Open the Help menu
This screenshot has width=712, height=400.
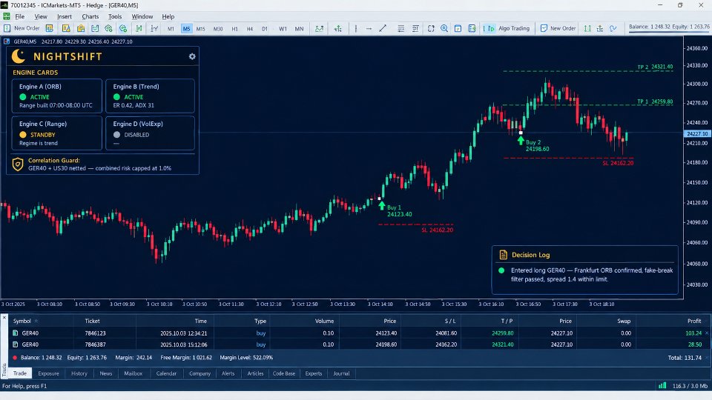tap(168, 16)
